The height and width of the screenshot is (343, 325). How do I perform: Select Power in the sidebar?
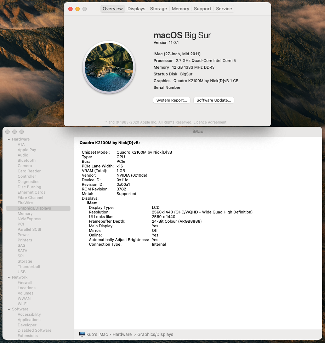pyautogui.click(x=23, y=235)
